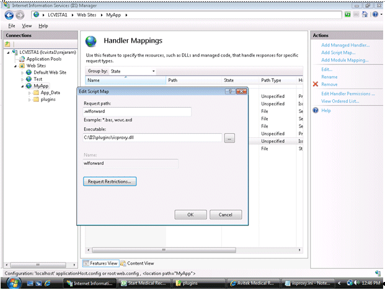Click the Edit action link
Image resolution: width=385 pixels, height=290 pixels.
tap(327, 69)
